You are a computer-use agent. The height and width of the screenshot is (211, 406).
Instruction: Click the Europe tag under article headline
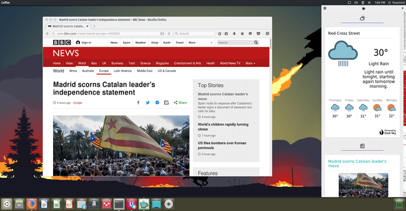click(78, 103)
